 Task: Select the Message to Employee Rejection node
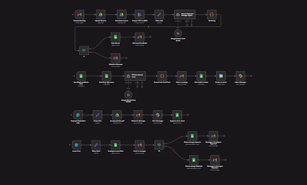215,160
